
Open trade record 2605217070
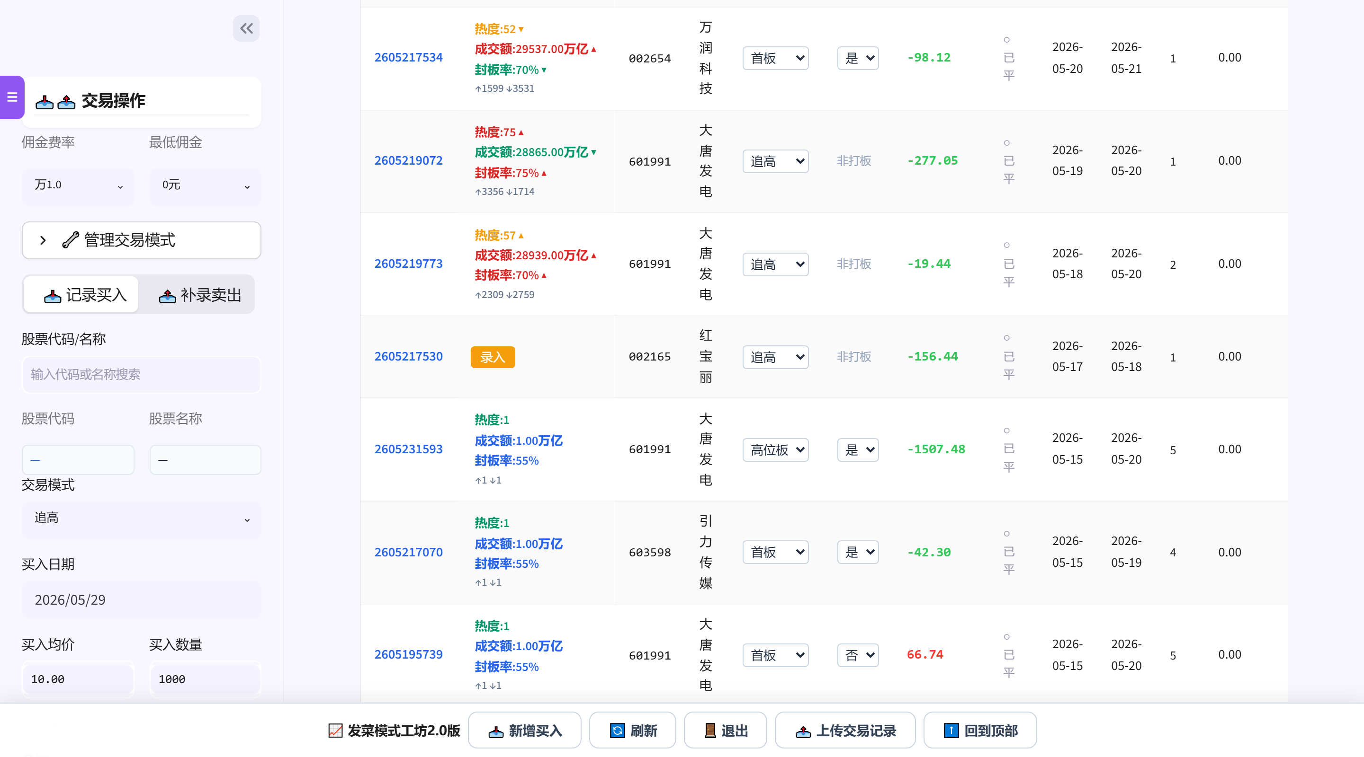point(408,552)
